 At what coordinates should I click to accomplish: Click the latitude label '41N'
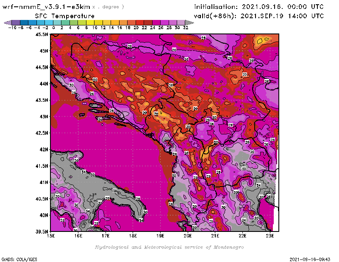[44, 182]
